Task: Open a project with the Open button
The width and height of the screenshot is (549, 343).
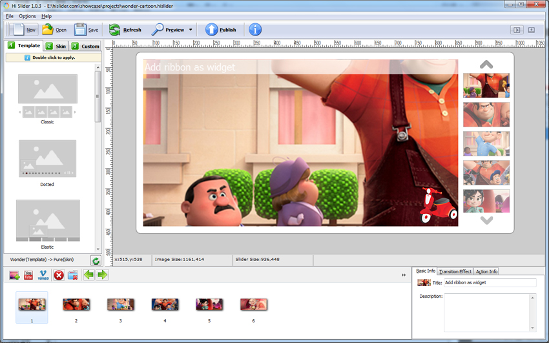Action: click(54, 30)
